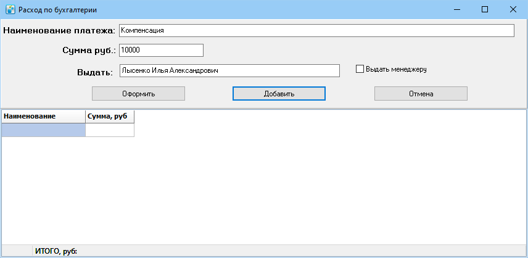Screen dimensions: 528x258
Task: Click the app icon in the title bar
Action: pyautogui.click(x=10, y=10)
